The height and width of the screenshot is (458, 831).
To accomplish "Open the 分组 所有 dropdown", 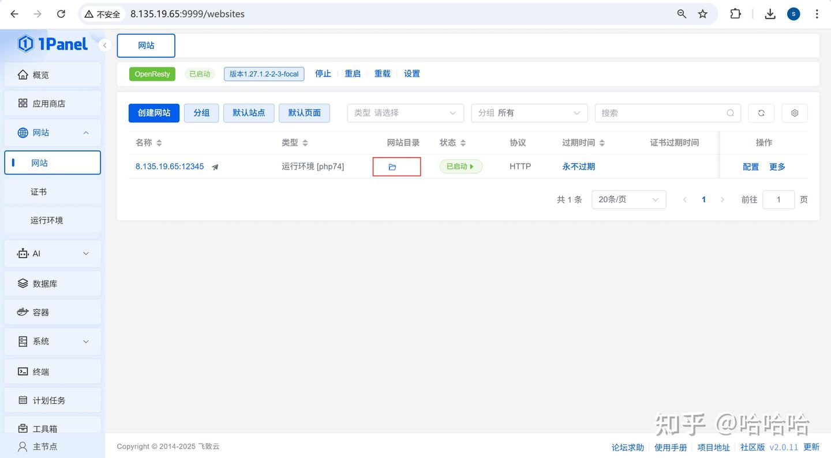I will (x=529, y=113).
